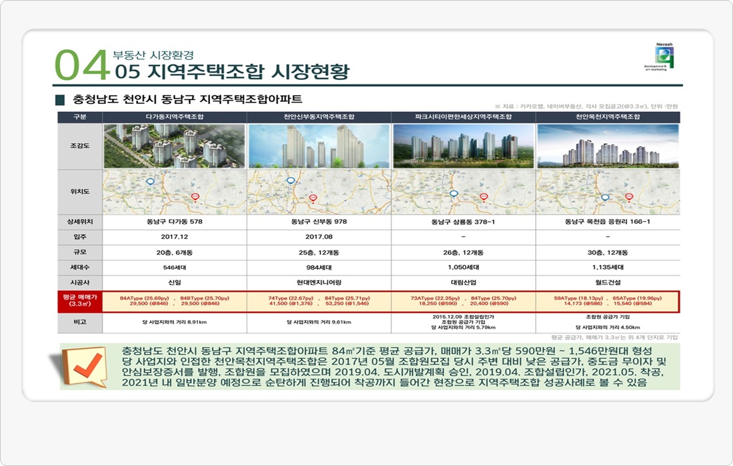Select scale cell 25층, 12개동
This screenshot has width=733, height=466.
tap(319, 252)
